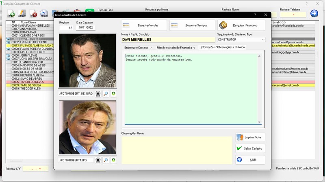Capture webcam photo for ROBERT1.JPG picture
This screenshot has width=325, height=182.
(98, 160)
